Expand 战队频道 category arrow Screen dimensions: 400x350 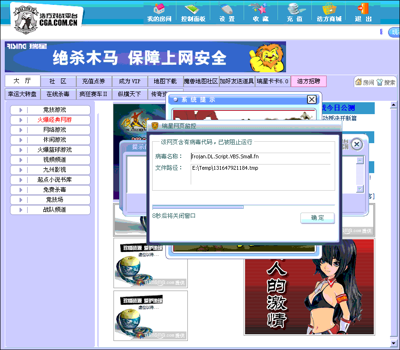21,210
